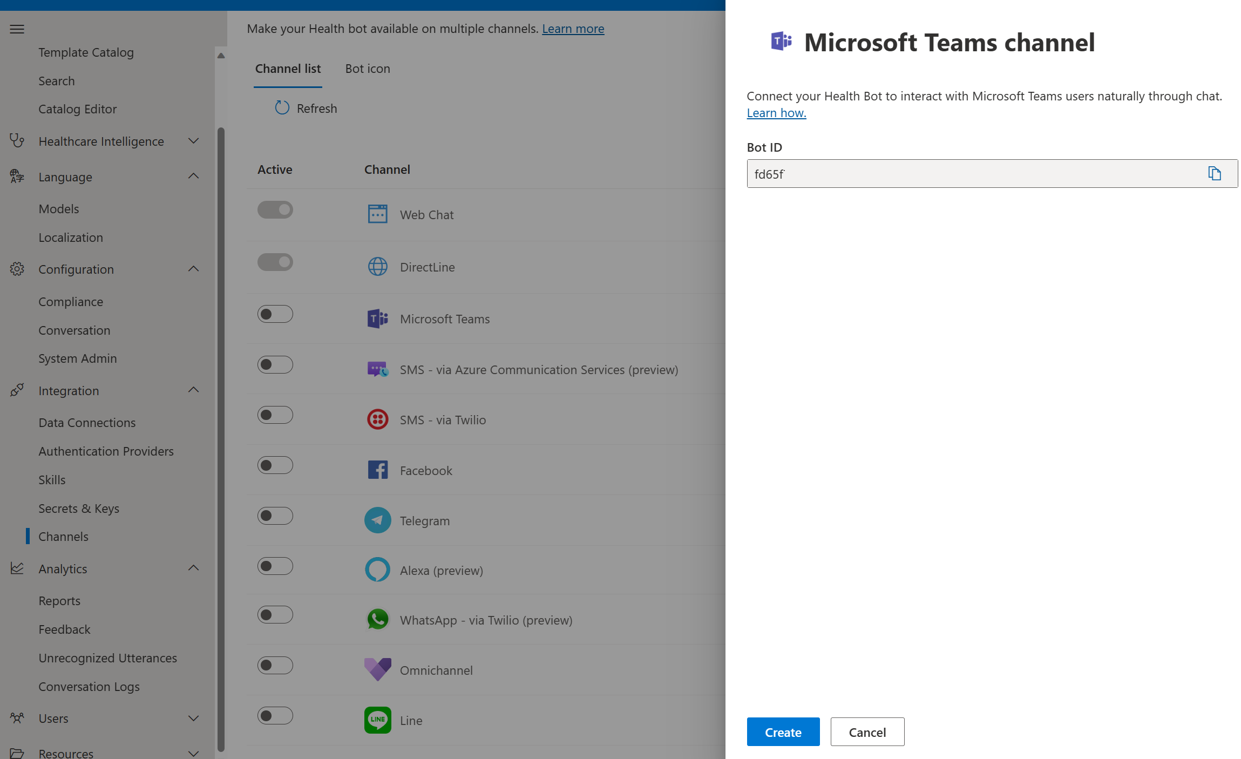1241x759 pixels.
Task: Click the Create button
Action: (783, 732)
